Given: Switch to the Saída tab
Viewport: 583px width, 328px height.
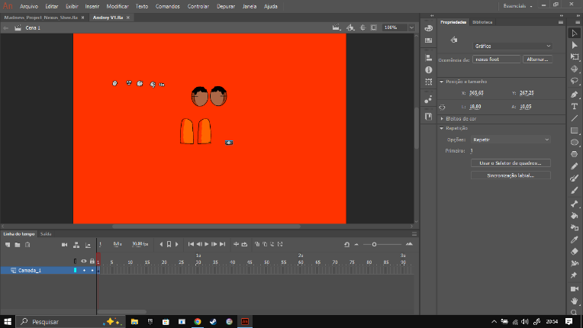Looking at the screenshot, I should pos(46,234).
